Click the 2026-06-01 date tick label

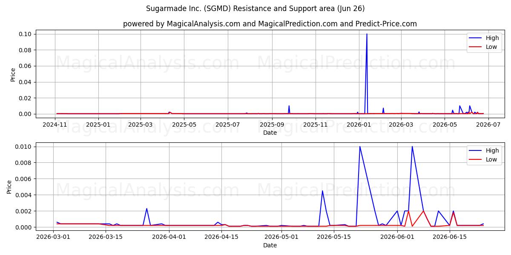397,237
